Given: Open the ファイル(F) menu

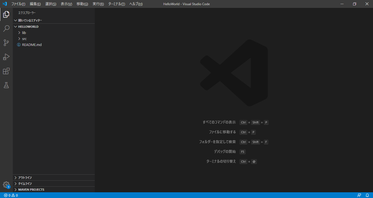Looking at the screenshot, I should coord(18,4).
